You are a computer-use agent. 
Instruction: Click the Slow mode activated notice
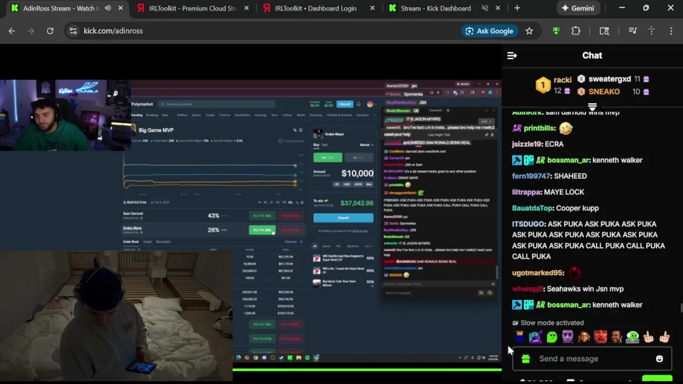(x=547, y=323)
